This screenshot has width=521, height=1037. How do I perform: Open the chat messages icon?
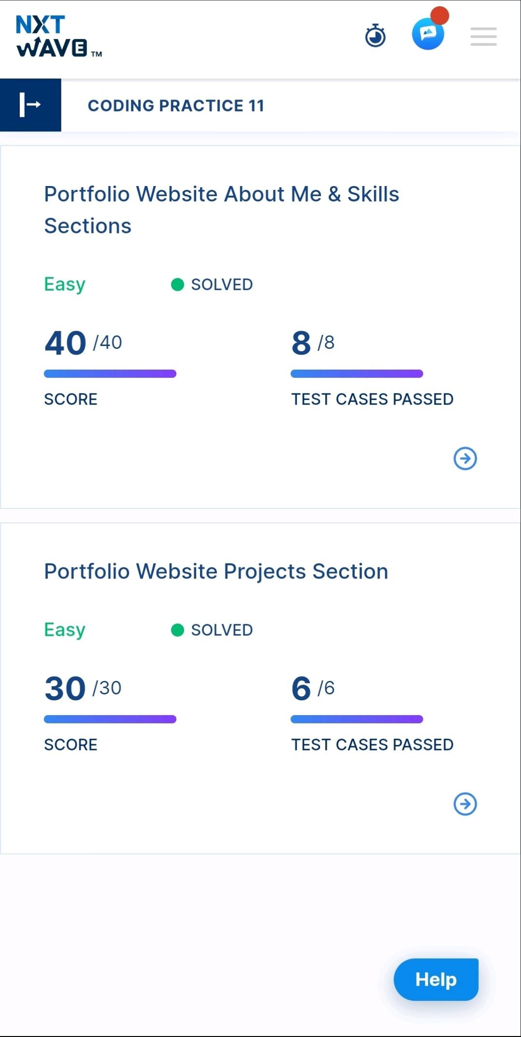[x=428, y=34]
